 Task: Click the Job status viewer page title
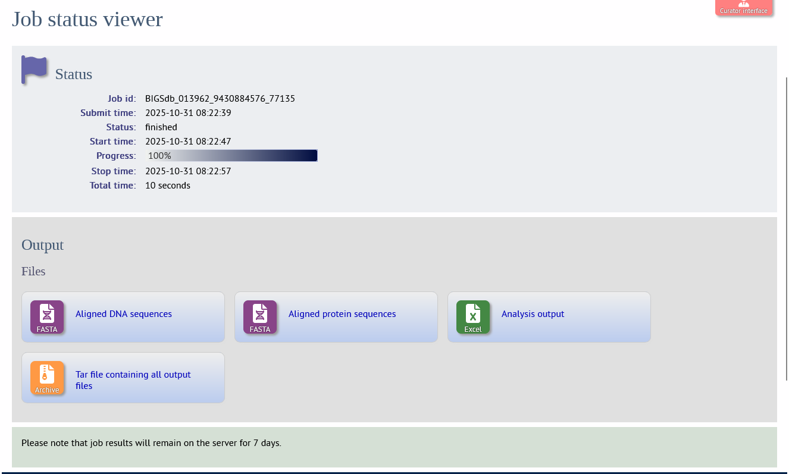click(87, 19)
